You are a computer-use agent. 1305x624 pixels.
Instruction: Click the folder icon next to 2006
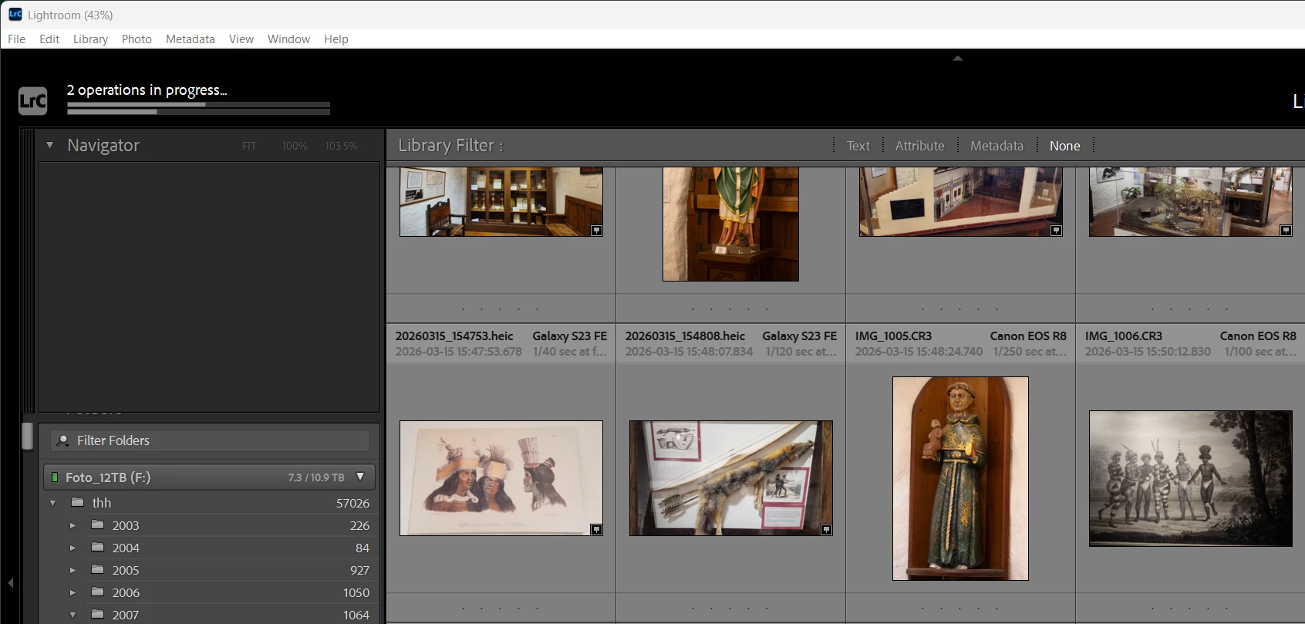pos(97,592)
